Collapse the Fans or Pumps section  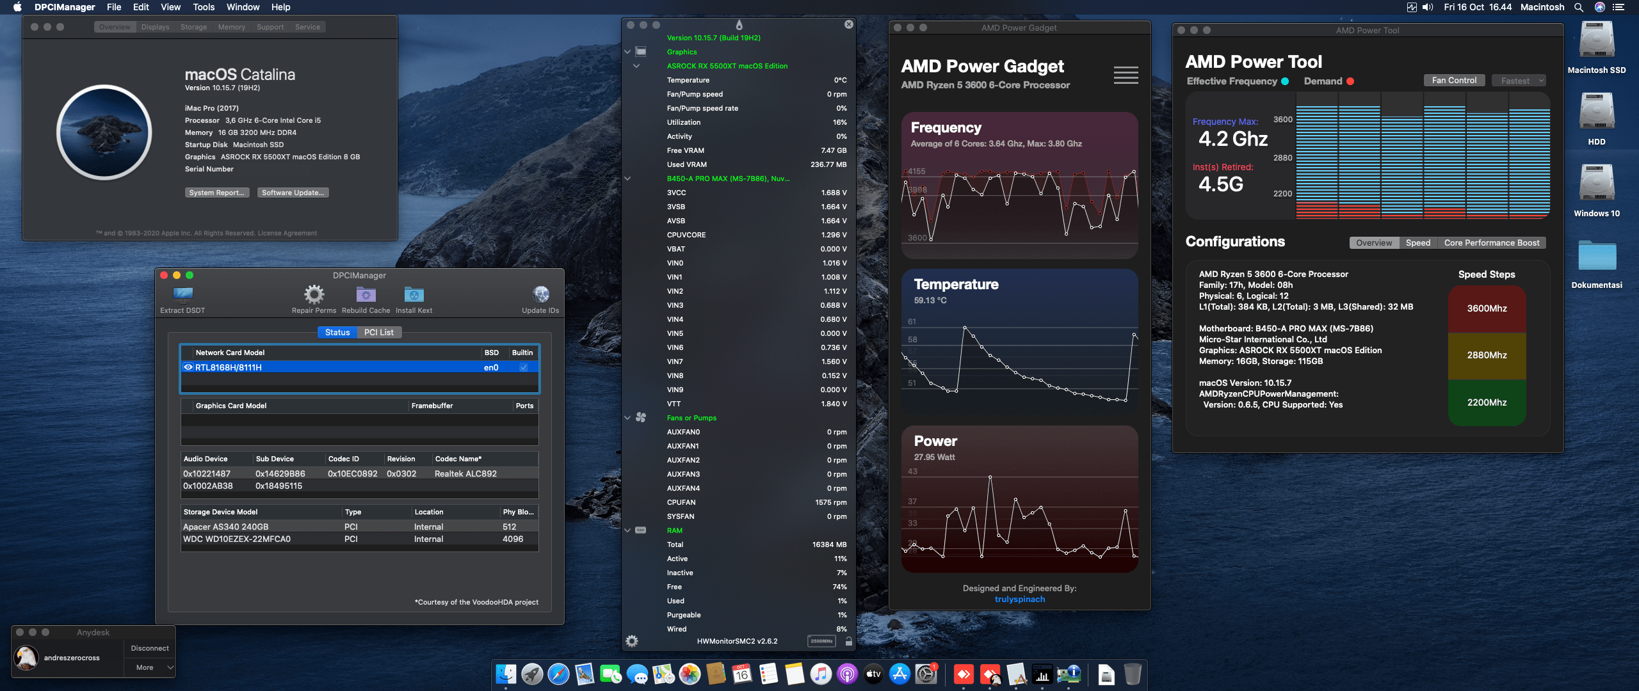click(x=627, y=418)
